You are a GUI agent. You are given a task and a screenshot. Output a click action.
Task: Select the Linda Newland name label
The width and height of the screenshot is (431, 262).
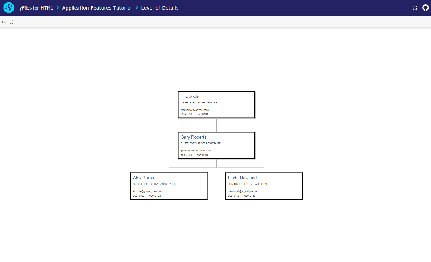tap(242, 178)
